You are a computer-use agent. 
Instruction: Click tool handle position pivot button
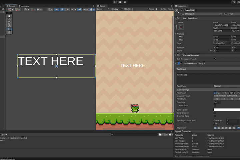[11, 9]
